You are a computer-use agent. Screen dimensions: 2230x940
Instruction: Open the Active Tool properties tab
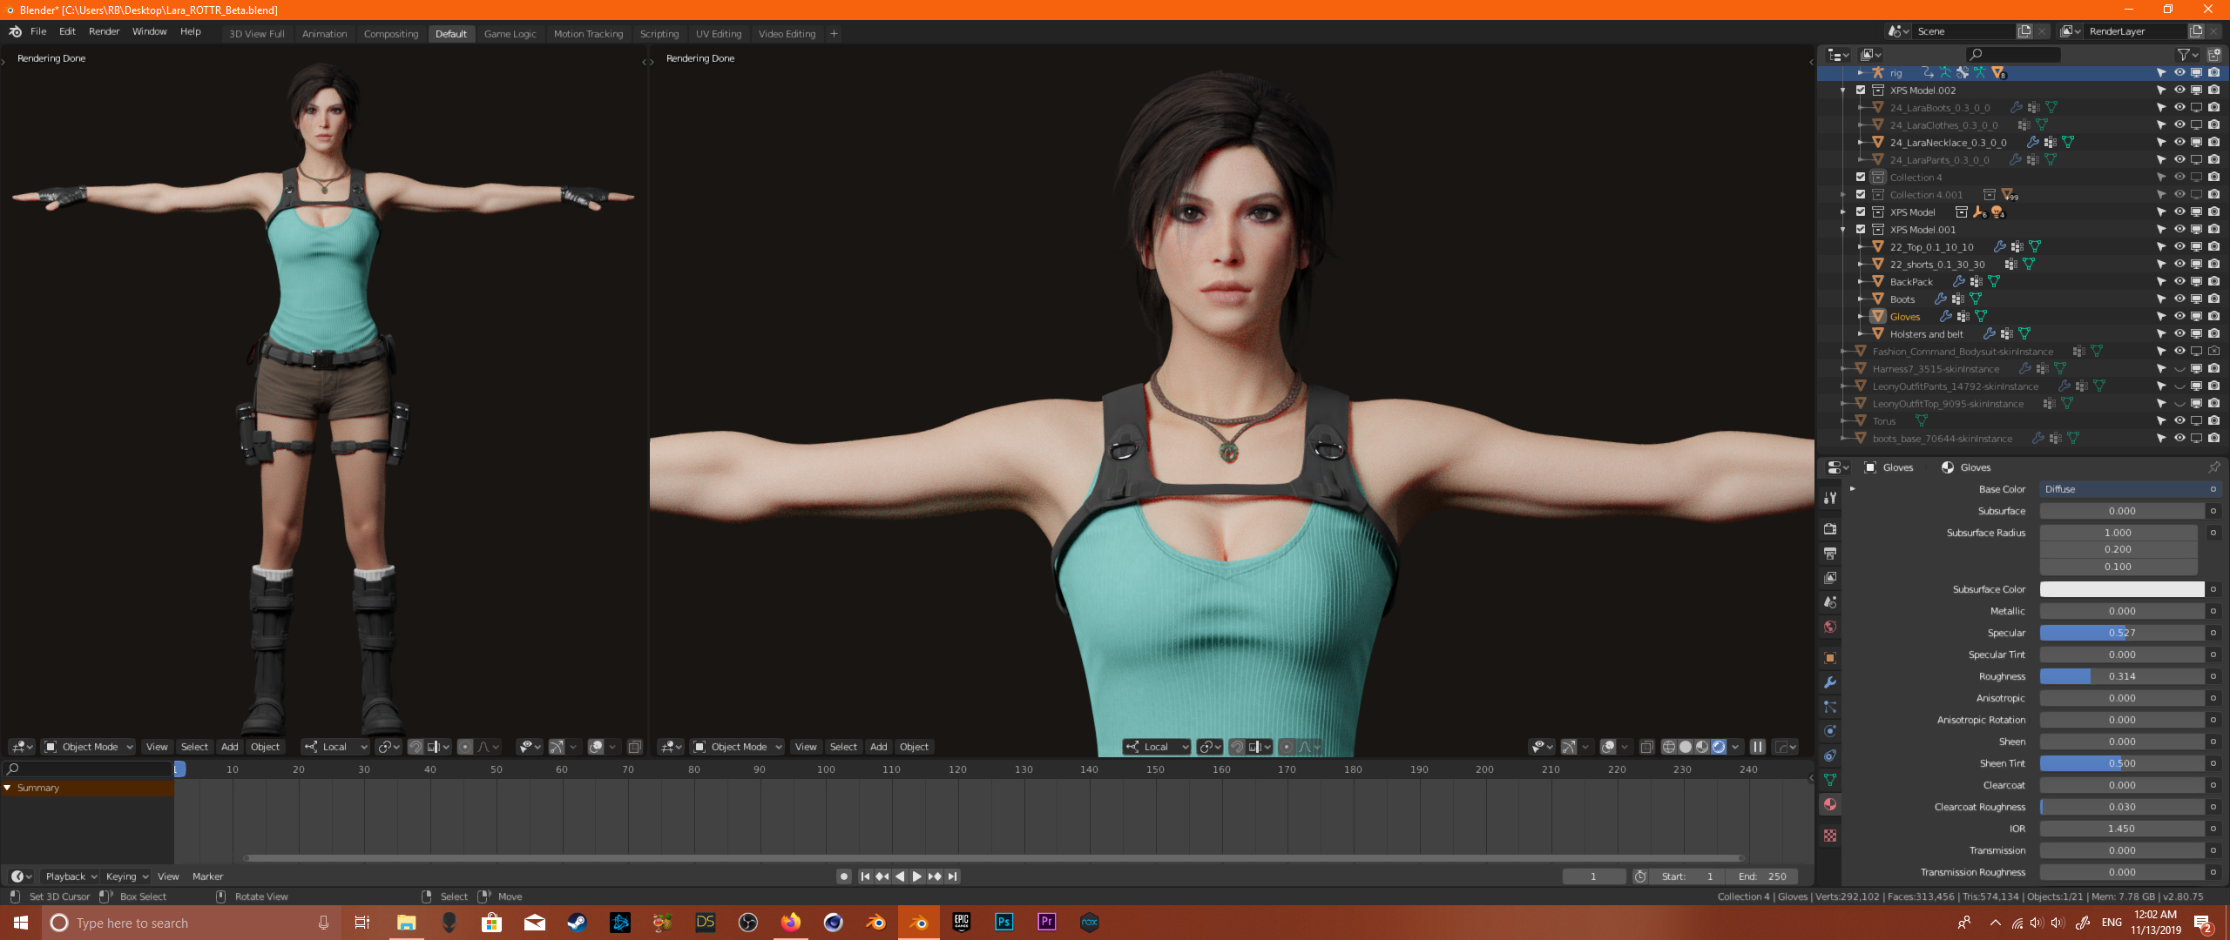1830,498
